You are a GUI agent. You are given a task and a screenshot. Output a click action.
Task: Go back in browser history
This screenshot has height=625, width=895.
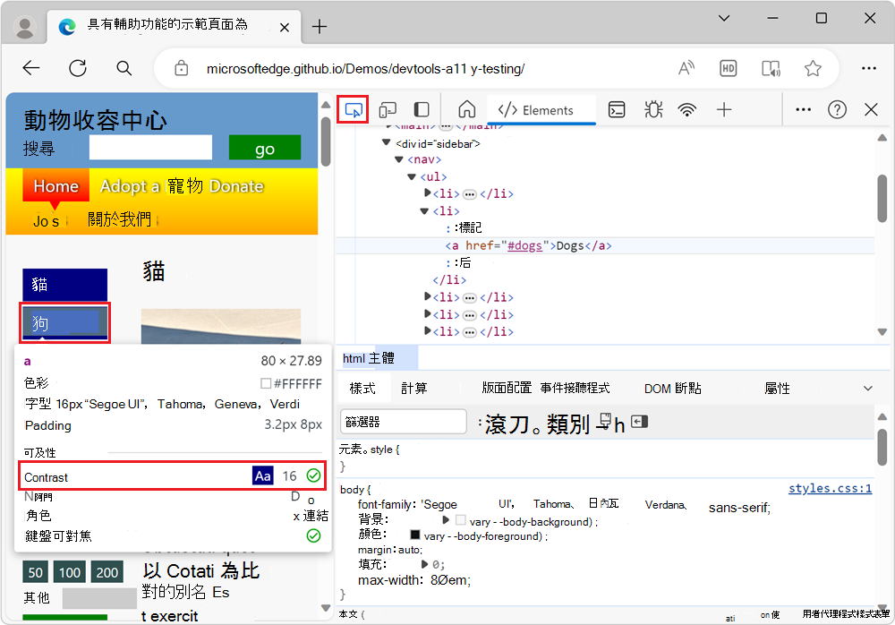click(30, 69)
